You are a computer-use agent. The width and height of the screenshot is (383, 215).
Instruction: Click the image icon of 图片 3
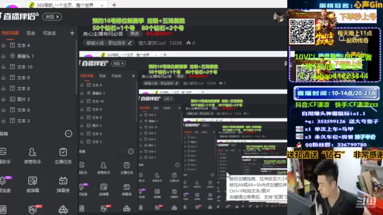point(12,99)
